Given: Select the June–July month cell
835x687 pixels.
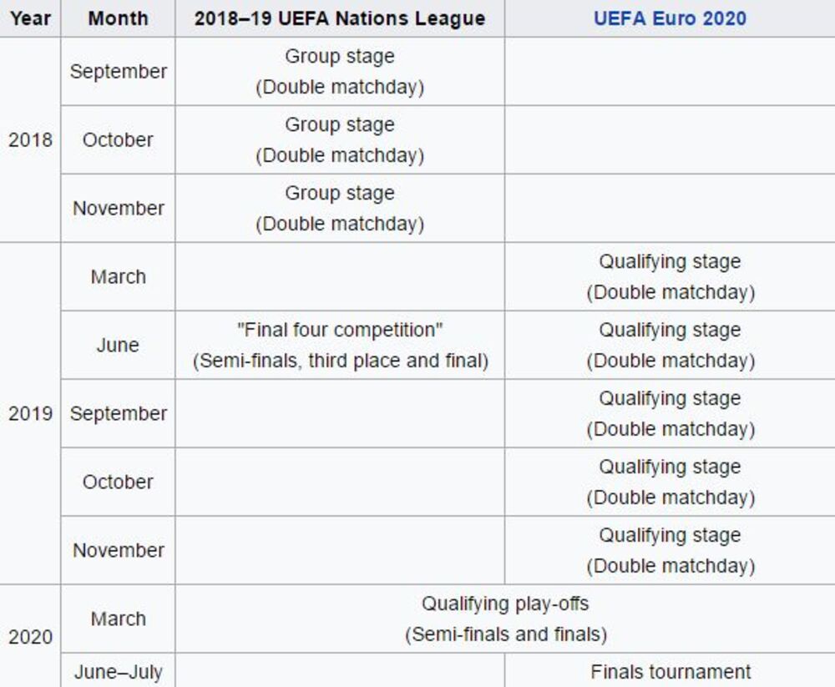Looking at the screenshot, I should coord(118,672).
